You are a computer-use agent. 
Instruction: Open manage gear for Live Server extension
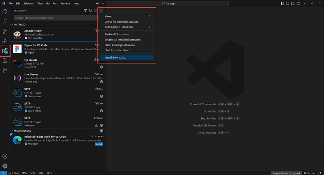coord(102,81)
